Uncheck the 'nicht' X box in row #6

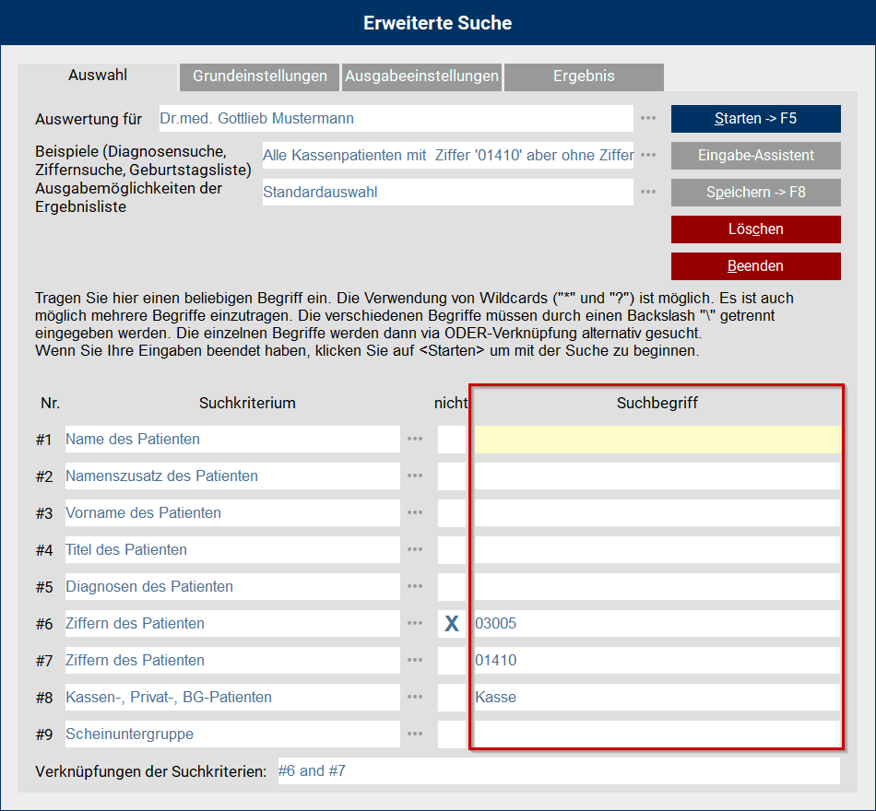452,624
